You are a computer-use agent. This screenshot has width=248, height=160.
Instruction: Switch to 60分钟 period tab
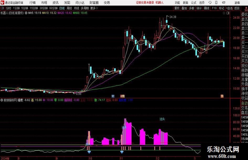53,8
